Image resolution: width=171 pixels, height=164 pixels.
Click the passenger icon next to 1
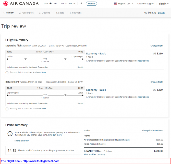click(82, 4)
